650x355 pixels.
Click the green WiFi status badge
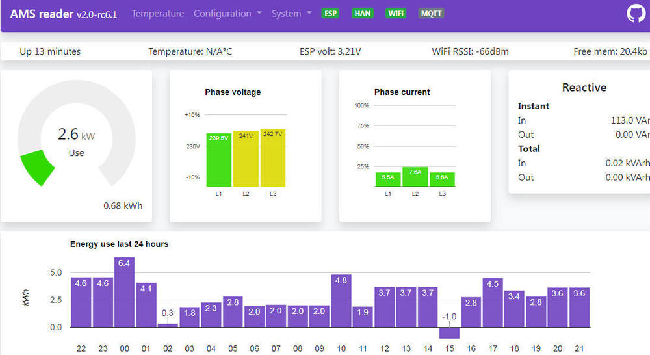pos(395,13)
